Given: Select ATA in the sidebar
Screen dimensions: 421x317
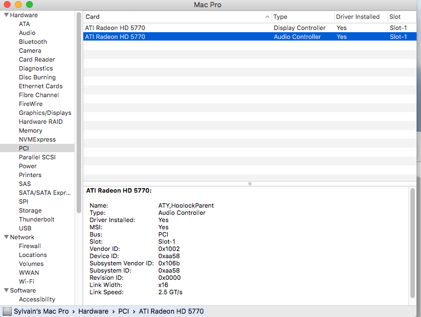Looking at the screenshot, I should click(x=24, y=24).
